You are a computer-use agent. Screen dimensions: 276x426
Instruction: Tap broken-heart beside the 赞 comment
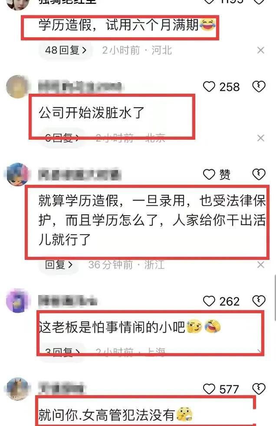point(259,174)
